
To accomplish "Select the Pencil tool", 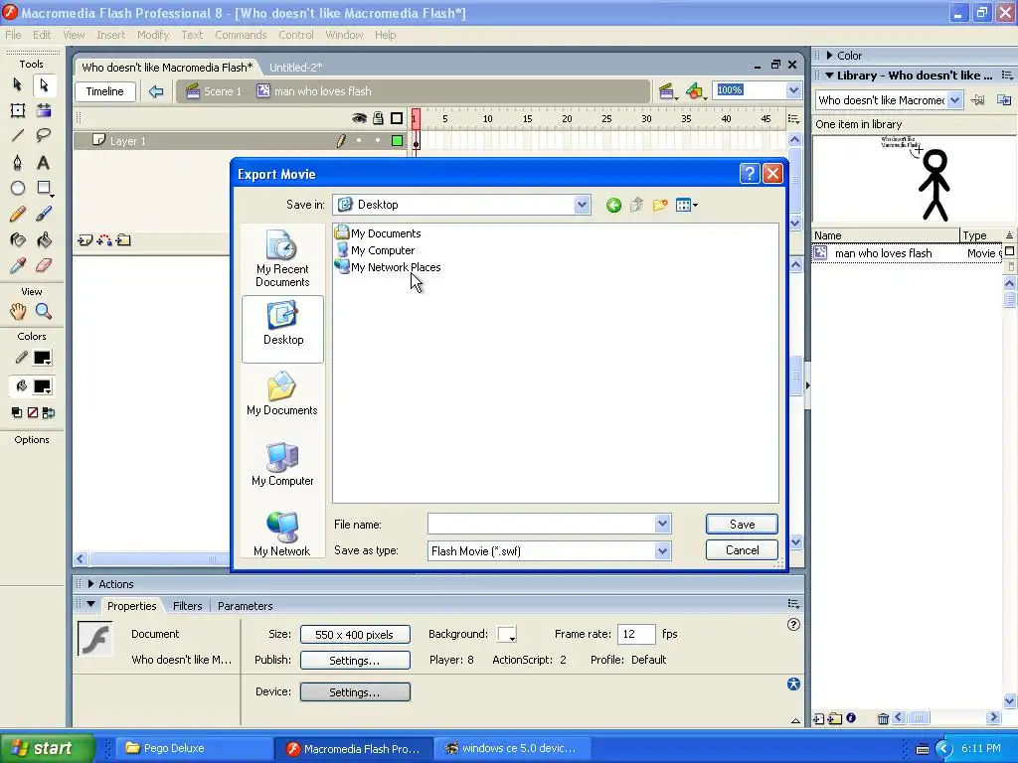I will (x=18, y=214).
